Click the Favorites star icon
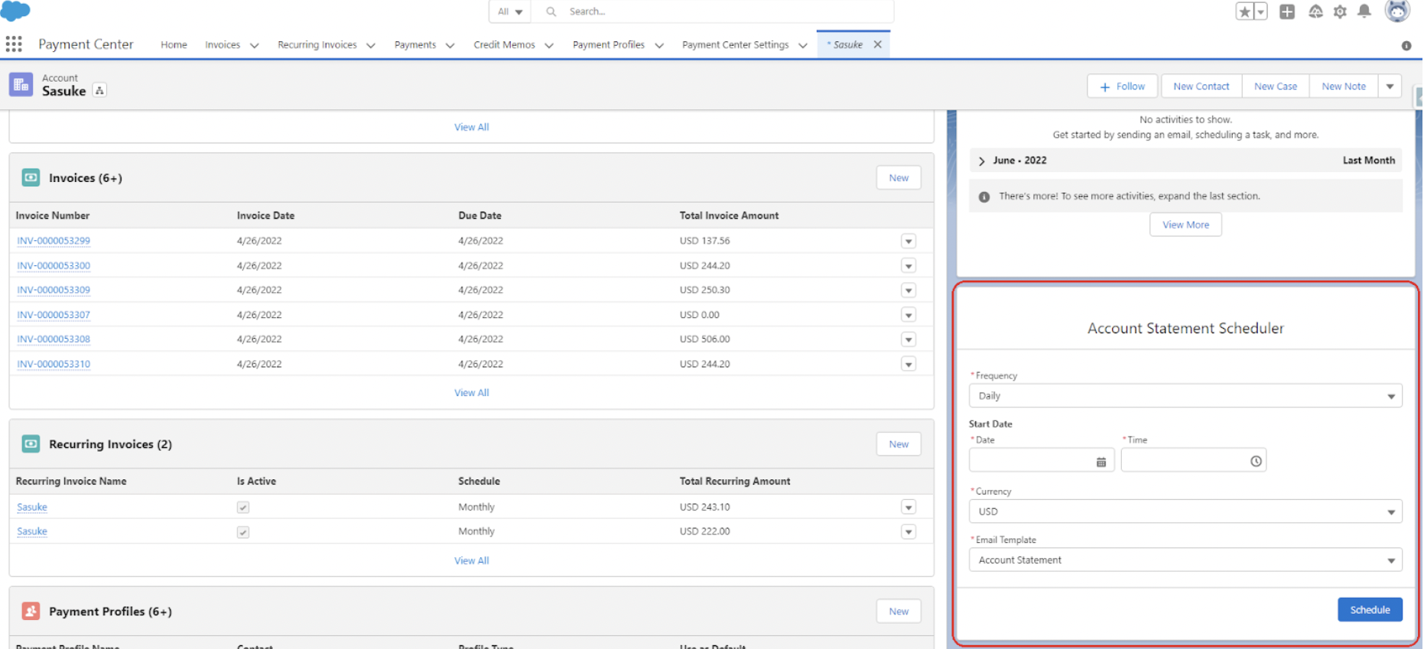The image size is (1424, 649). [1244, 11]
